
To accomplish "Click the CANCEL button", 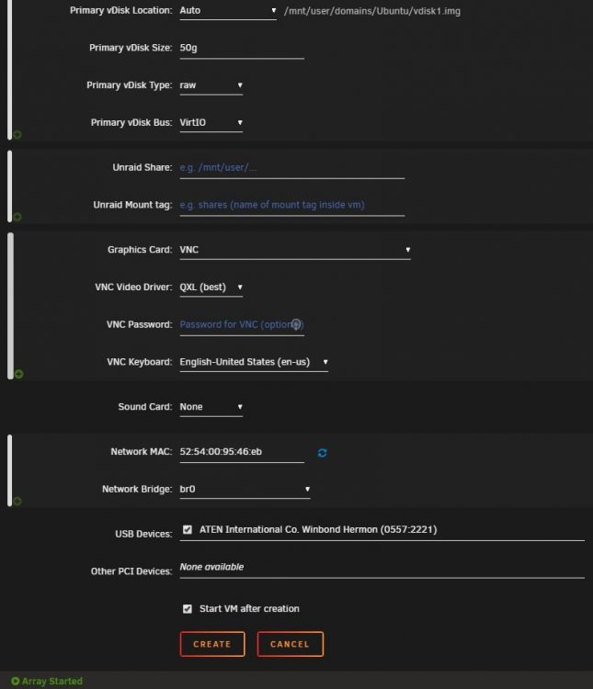I will point(291,644).
